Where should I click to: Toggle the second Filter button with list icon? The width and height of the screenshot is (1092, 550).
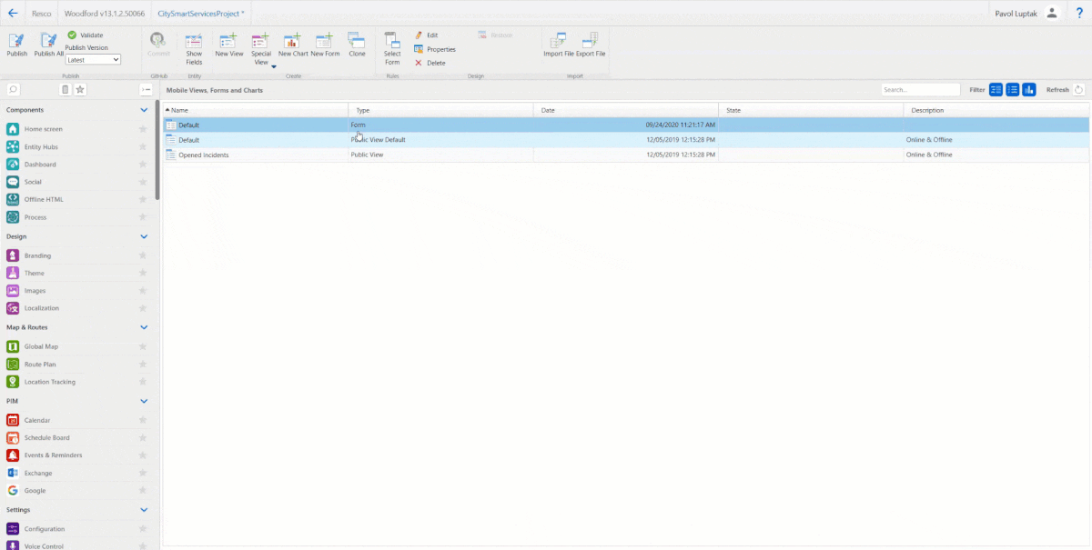coord(1013,89)
